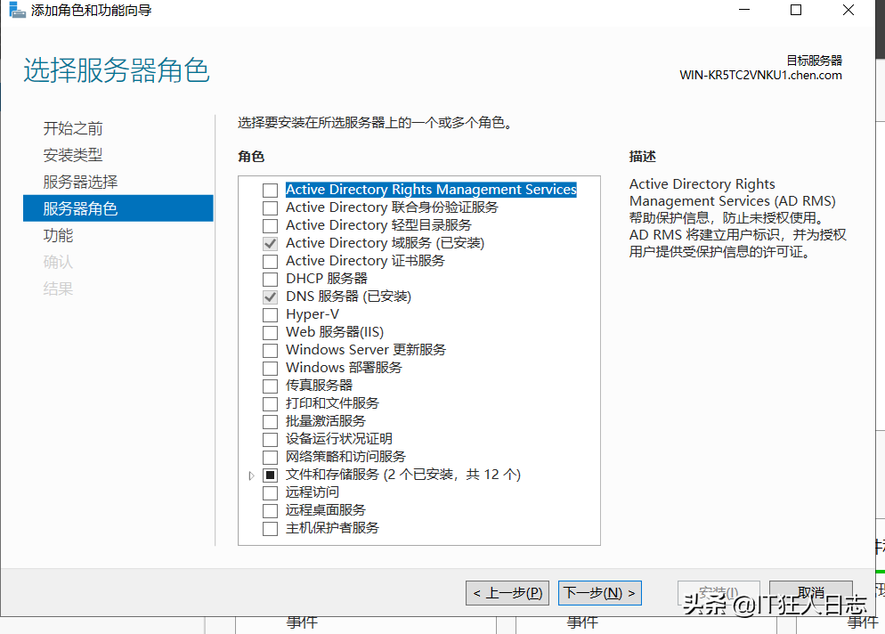
Task: Expand the 文件和存储服务 tree node
Action: click(252, 475)
